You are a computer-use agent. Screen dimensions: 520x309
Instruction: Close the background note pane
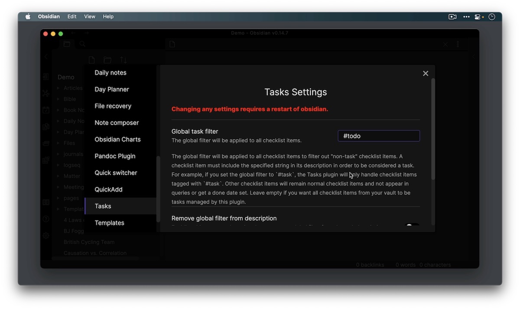(x=445, y=44)
